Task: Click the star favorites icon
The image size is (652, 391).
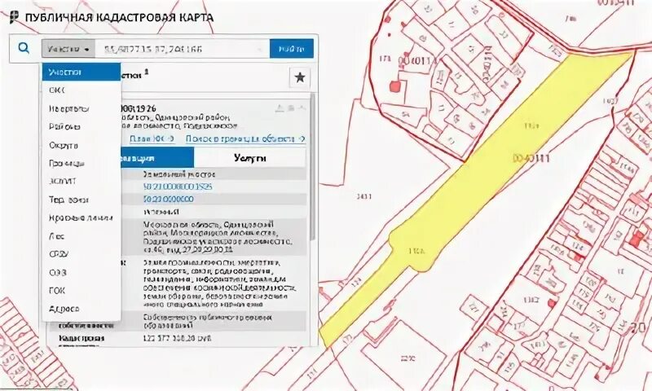Action: pos(300,77)
